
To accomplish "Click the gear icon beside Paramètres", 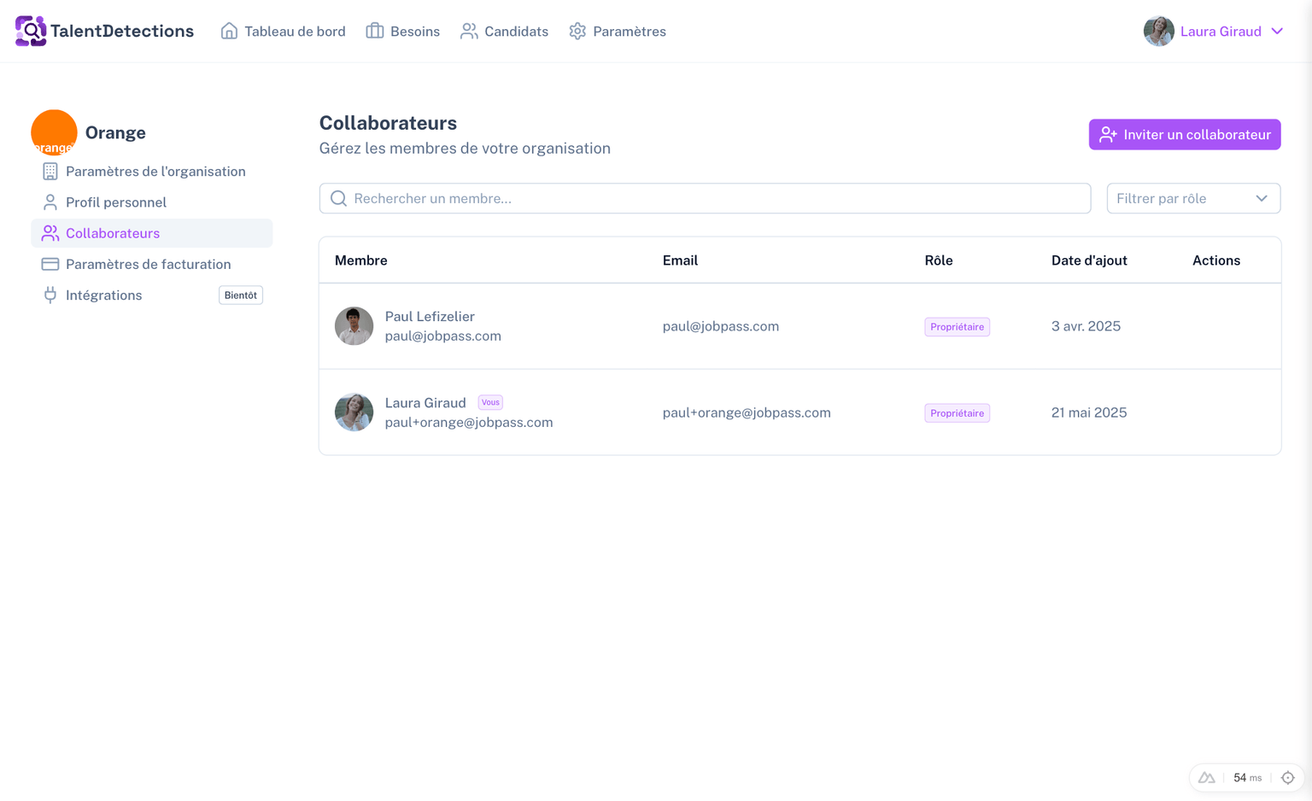I will [577, 31].
